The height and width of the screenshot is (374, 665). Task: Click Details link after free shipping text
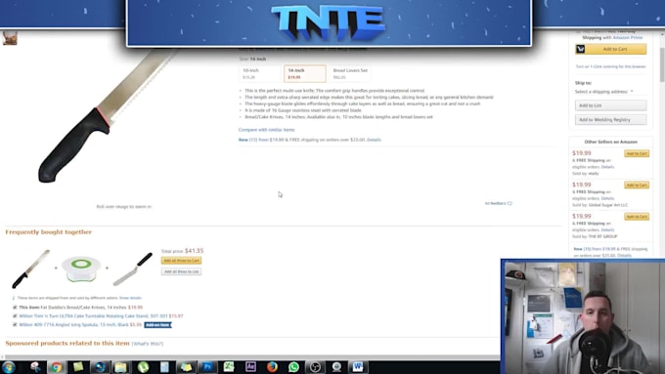[374, 140]
